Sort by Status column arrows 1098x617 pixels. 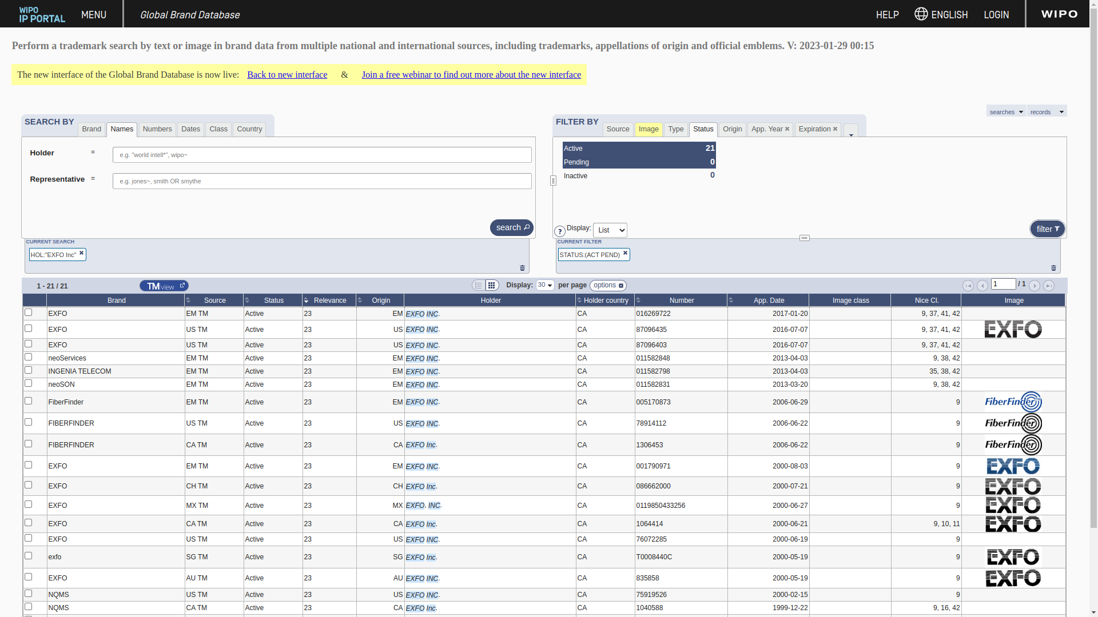247,301
